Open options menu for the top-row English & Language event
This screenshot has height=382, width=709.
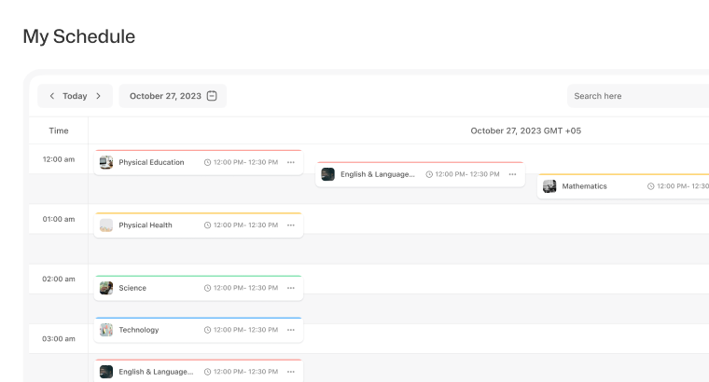pos(512,174)
